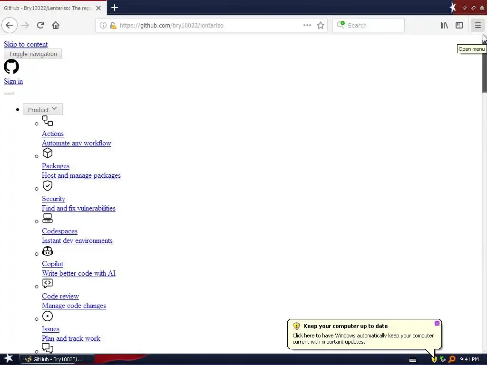The image size is (487, 365).
Task: Open the Code review link
Action: (x=60, y=296)
